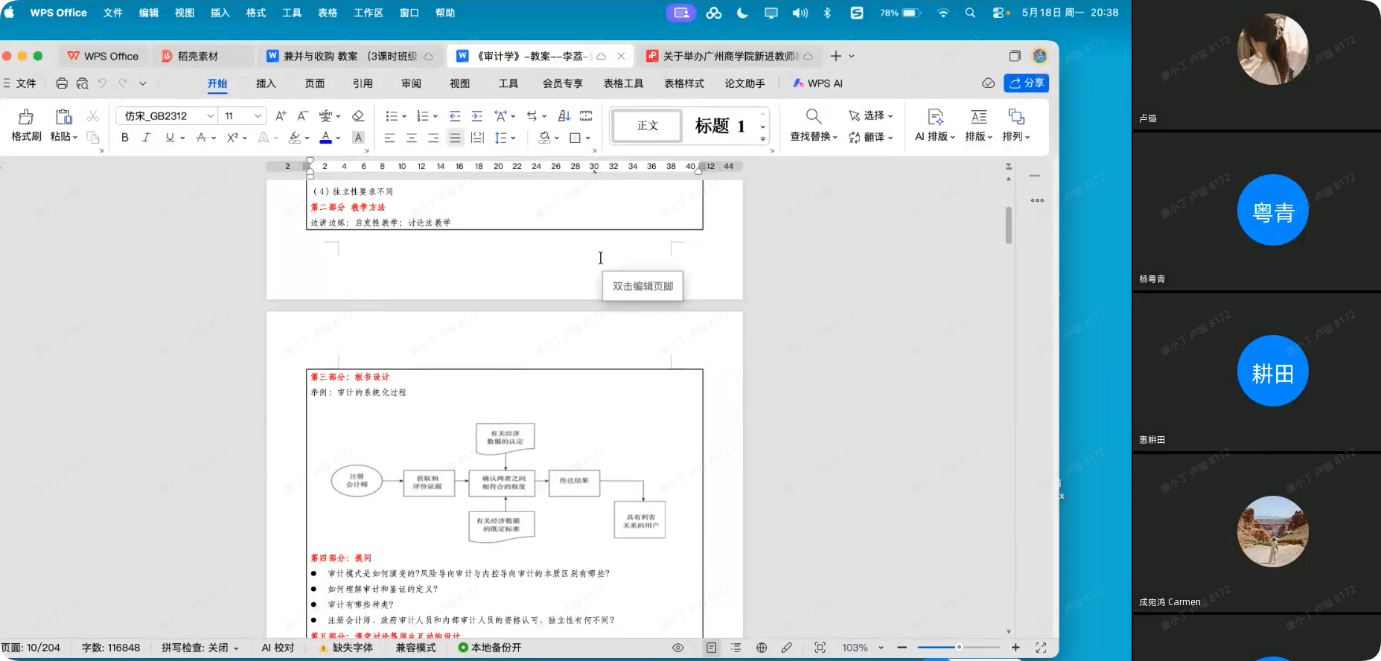This screenshot has width=1381, height=661.
Task: Click the decrease font size icon
Action: click(x=302, y=116)
